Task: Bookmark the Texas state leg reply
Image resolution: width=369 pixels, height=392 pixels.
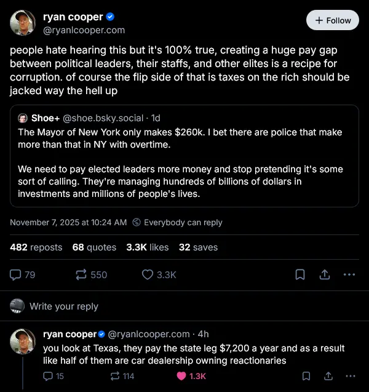Action: tap(306, 376)
